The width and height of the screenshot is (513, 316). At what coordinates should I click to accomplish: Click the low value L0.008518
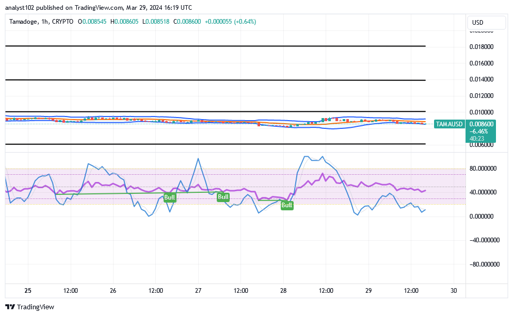156,22
